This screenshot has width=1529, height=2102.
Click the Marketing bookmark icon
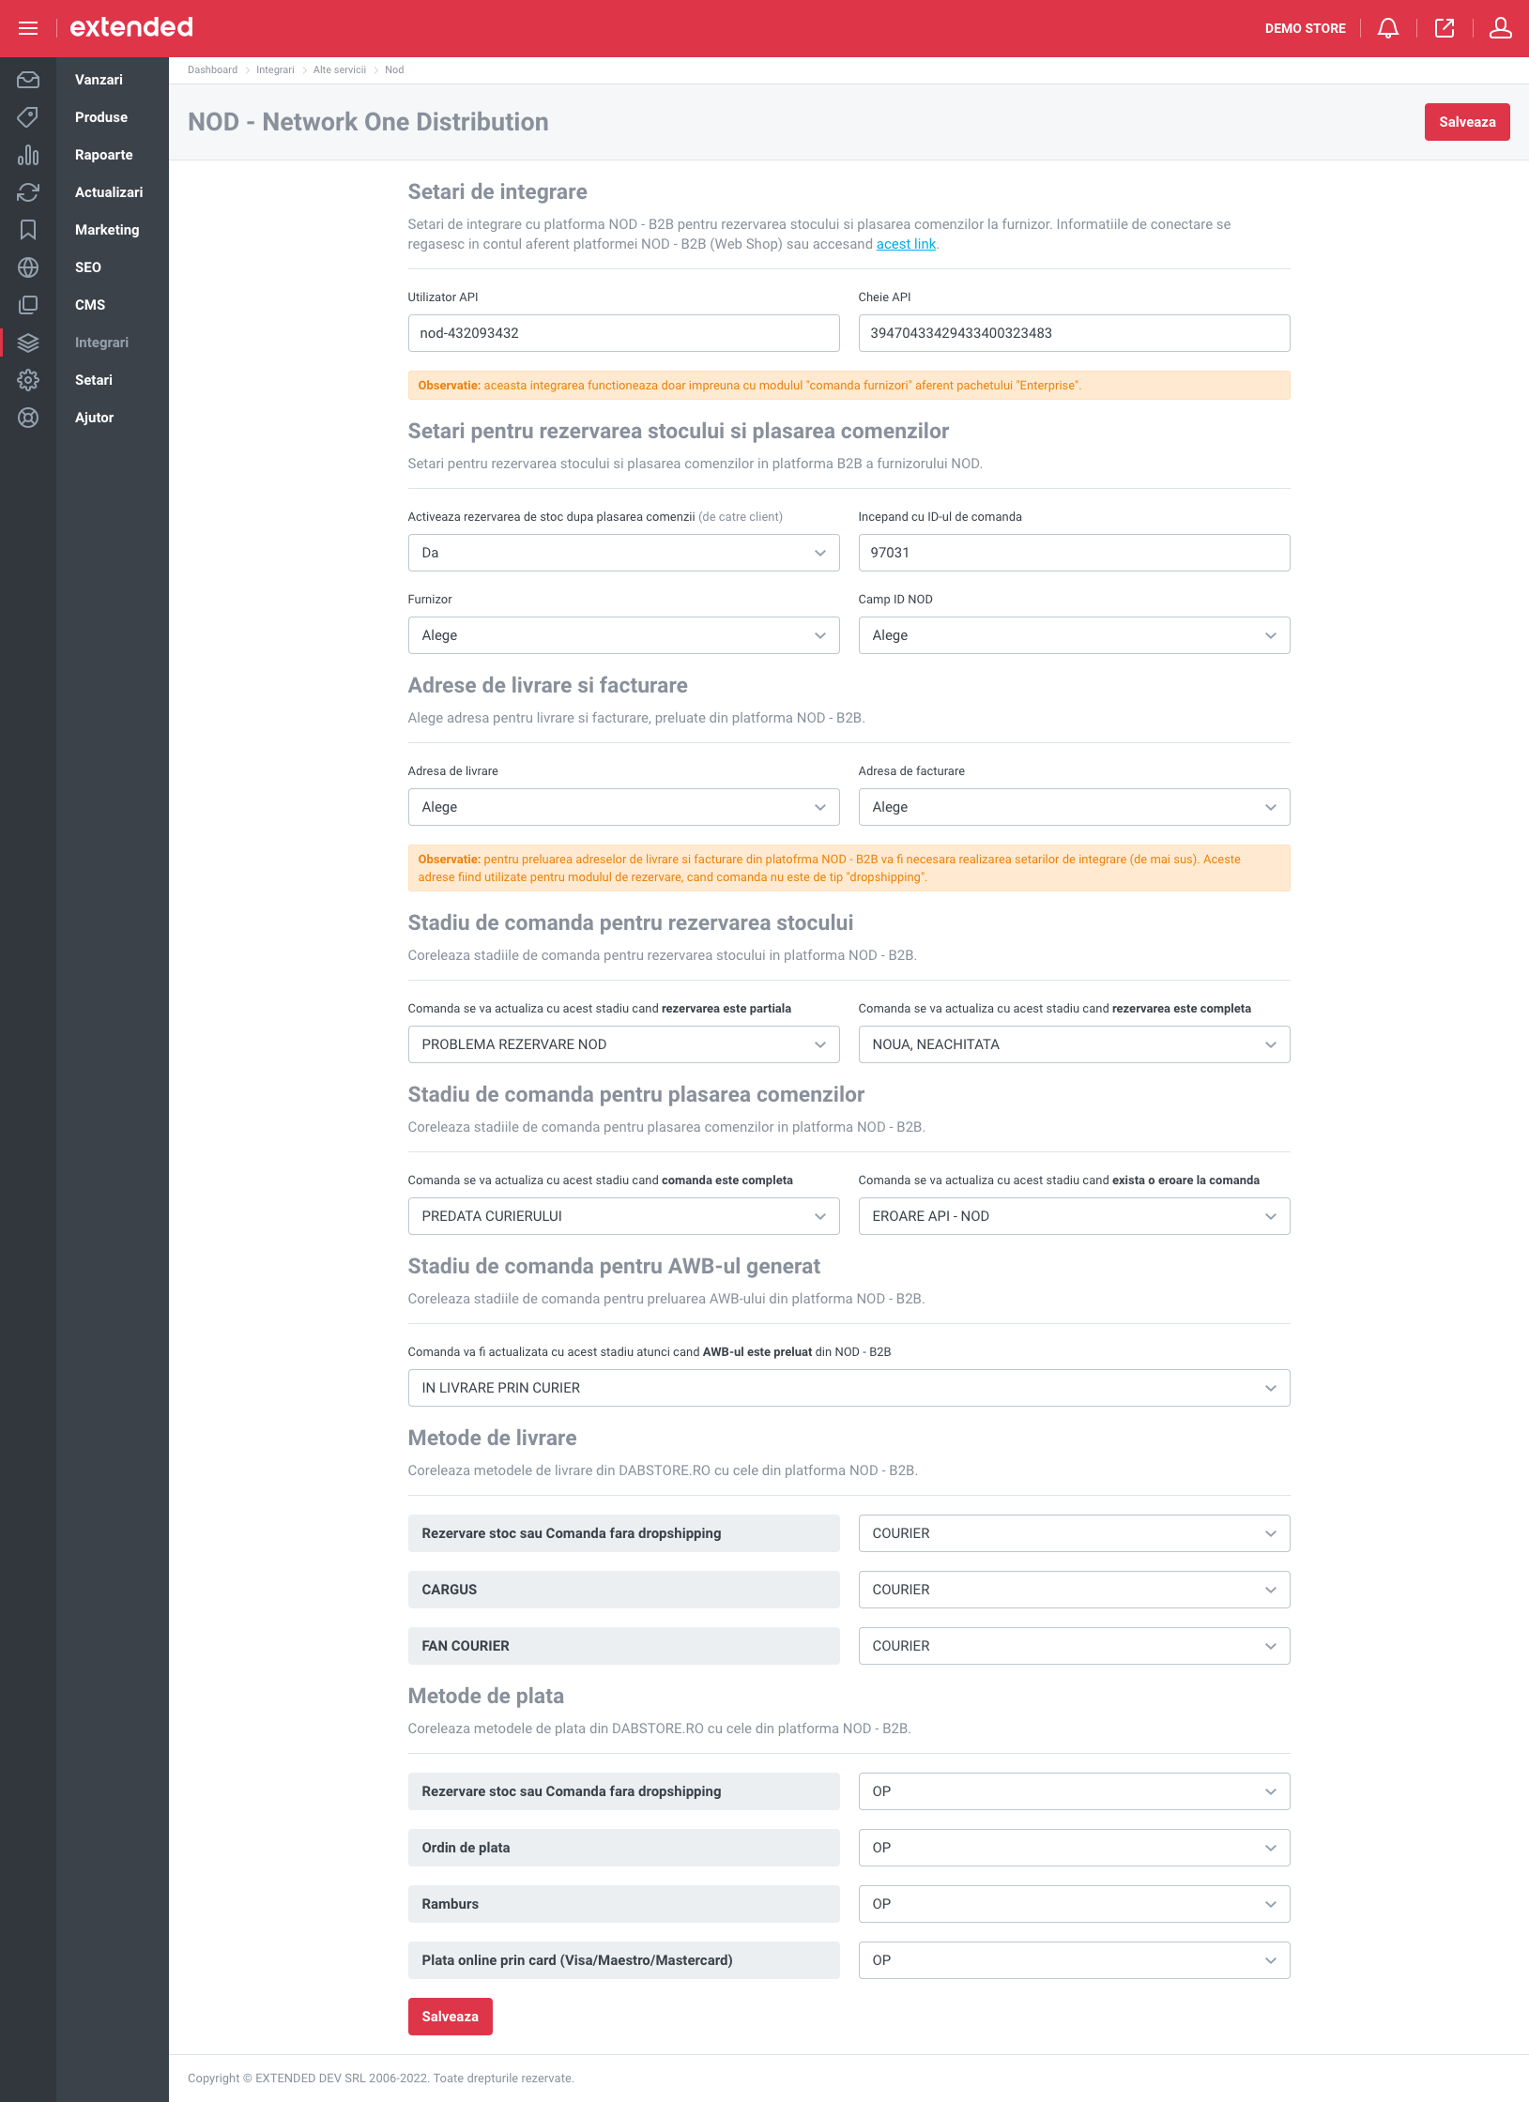click(x=28, y=230)
